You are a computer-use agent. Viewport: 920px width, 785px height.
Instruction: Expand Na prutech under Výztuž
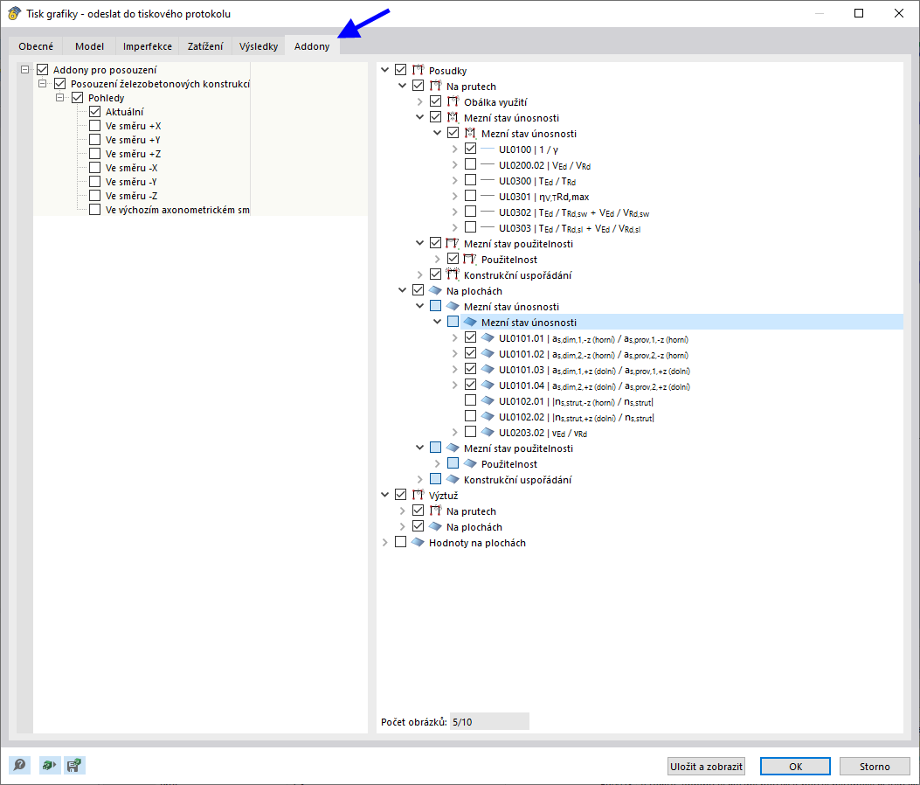click(403, 511)
